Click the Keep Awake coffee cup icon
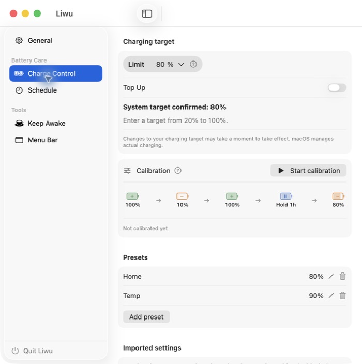 19,123
